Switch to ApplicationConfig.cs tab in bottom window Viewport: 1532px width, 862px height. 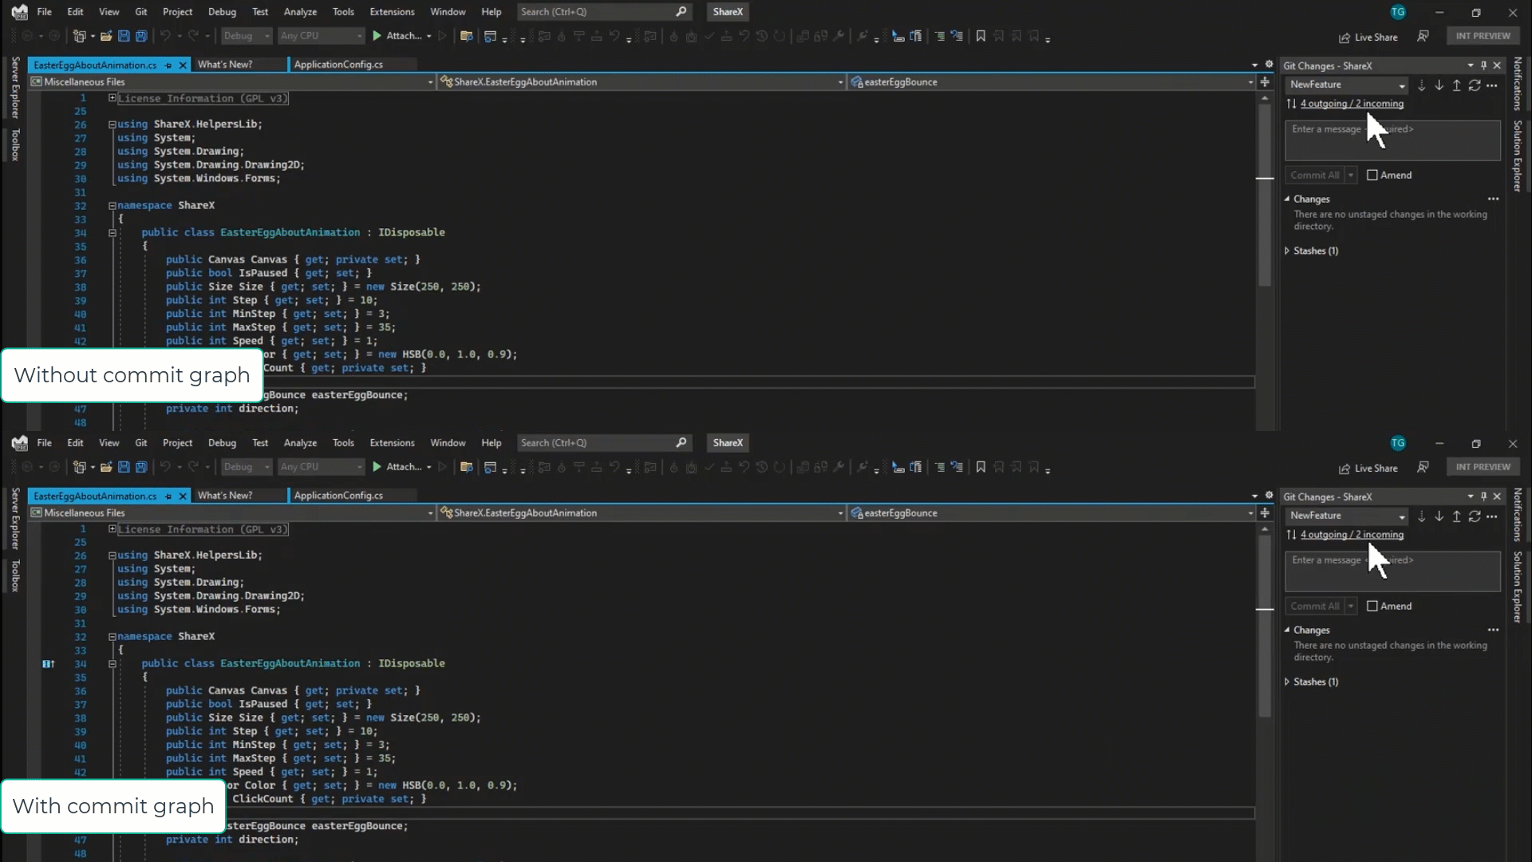pyautogui.click(x=338, y=496)
